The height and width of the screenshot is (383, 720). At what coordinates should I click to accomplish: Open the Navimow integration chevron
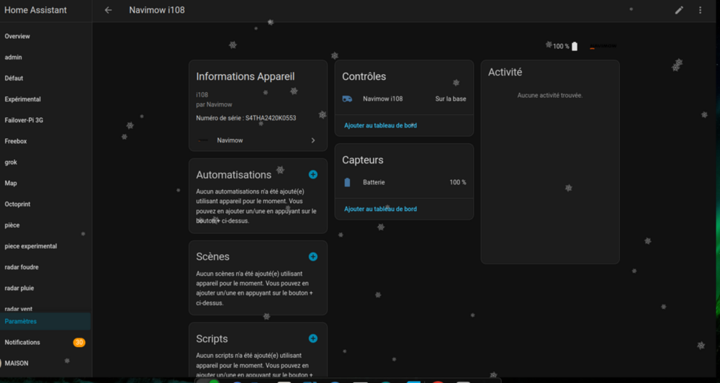(x=313, y=140)
